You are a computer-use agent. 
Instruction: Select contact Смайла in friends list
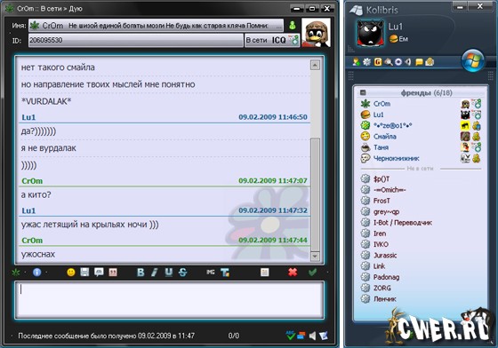click(421, 137)
